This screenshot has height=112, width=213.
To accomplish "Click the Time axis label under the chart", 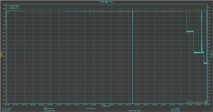I will pos(106,106).
